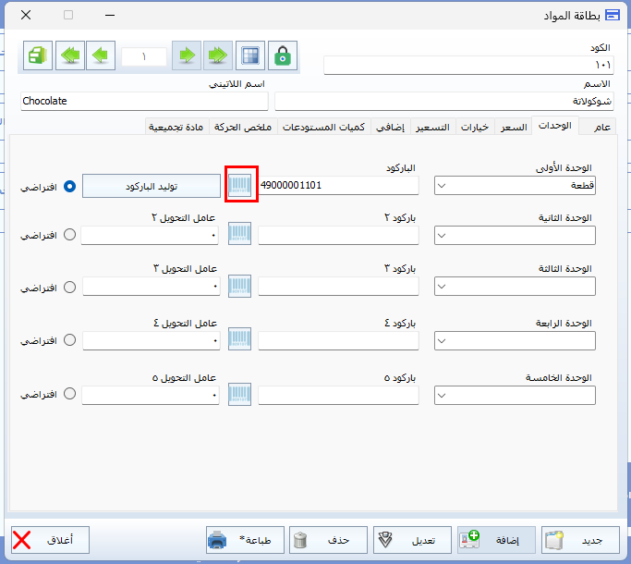631x564 pixels.
Task: Switch to the السعر tab
Action: coord(514,127)
